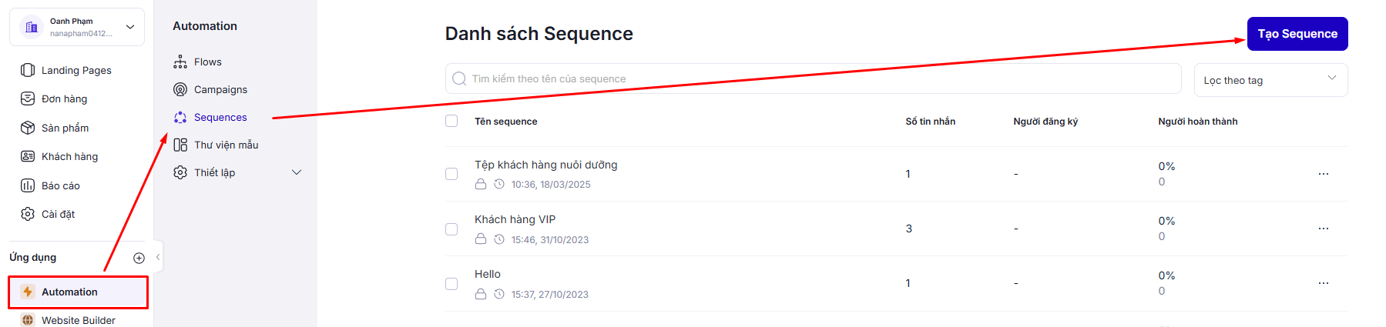Click the Flows hierarchy icon
Screen dimensions: 1386x327
coord(180,62)
